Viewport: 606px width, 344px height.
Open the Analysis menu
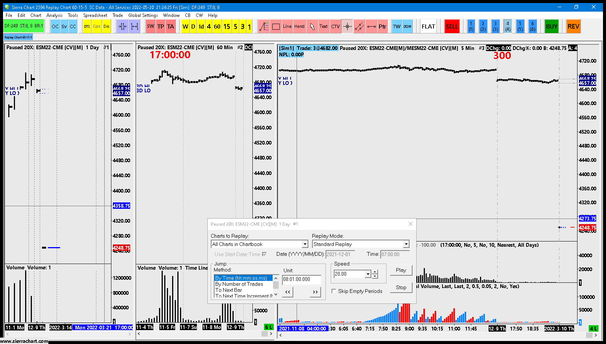pyautogui.click(x=54, y=15)
